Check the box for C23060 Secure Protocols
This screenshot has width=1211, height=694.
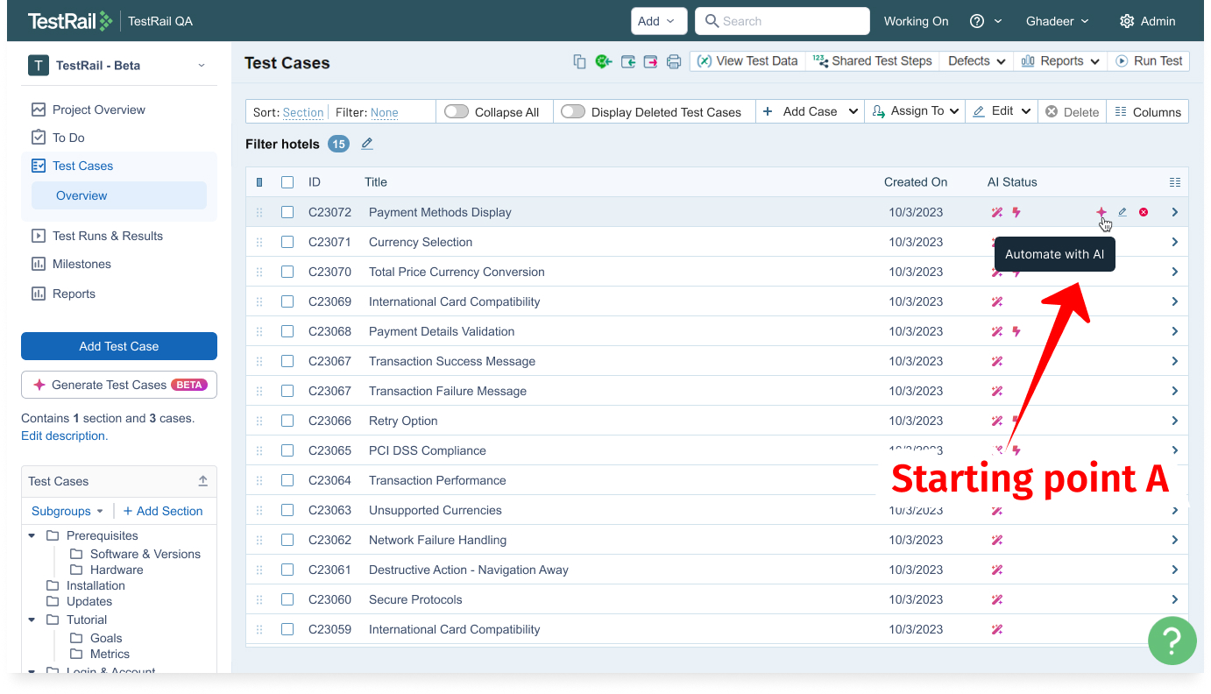click(x=287, y=599)
